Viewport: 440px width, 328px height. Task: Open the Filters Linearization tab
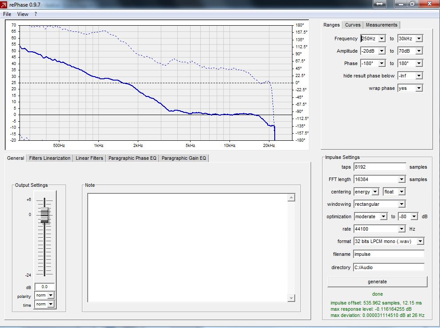(x=50, y=158)
